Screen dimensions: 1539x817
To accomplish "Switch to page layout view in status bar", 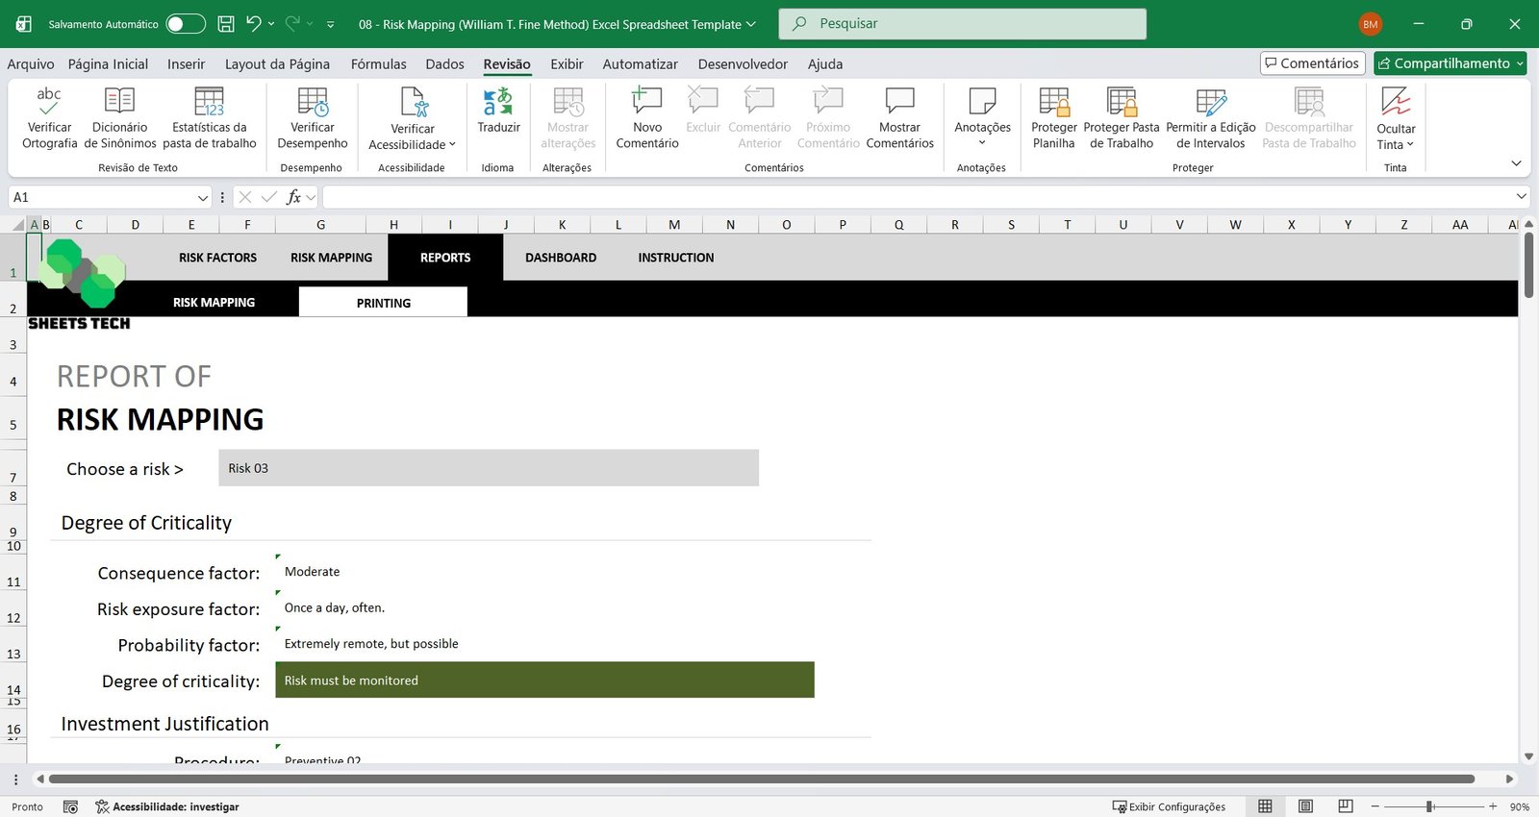I will (1305, 806).
